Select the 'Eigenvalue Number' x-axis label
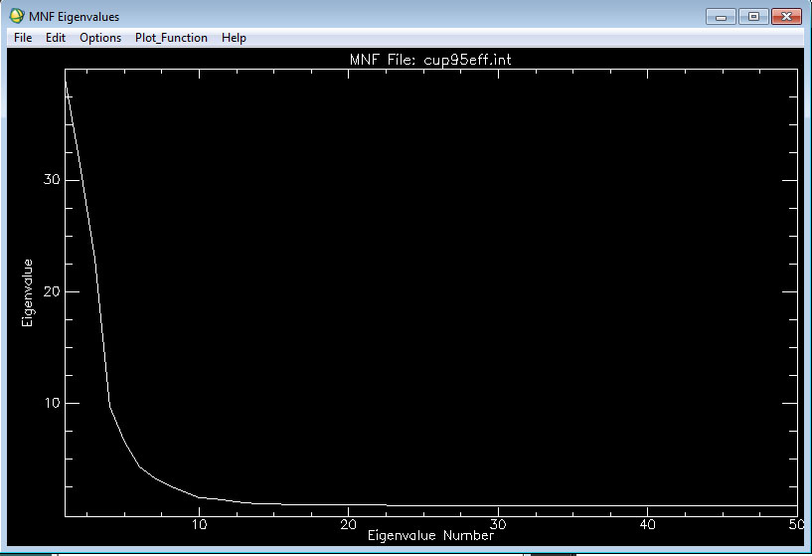812x556 pixels. tap(430, 535)
